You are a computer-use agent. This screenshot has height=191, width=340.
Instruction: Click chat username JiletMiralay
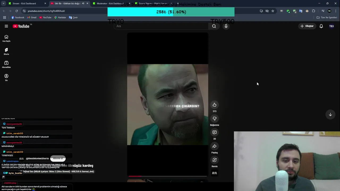coord(10,183)
